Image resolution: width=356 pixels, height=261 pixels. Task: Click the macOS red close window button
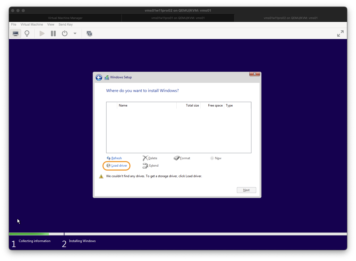(x=13, y=11)
